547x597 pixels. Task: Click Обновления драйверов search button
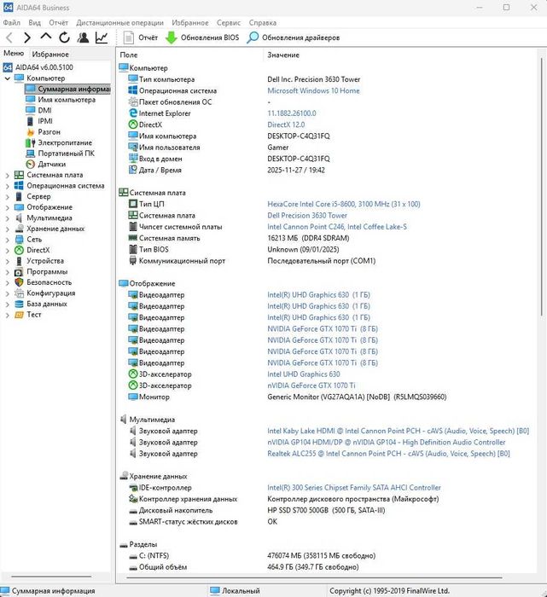point(293,38)
